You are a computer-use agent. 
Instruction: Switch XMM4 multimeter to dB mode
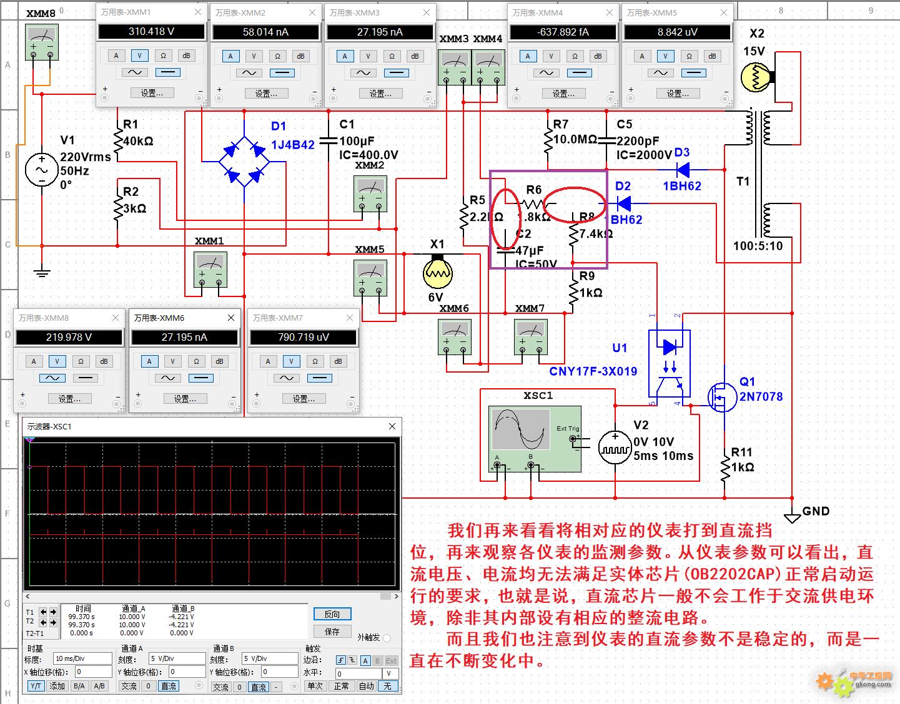598,56
